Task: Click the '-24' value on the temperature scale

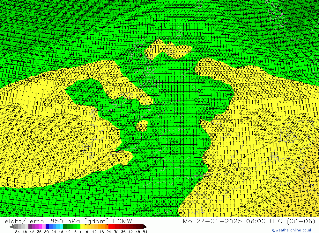Action: click(x=53, y=232)
